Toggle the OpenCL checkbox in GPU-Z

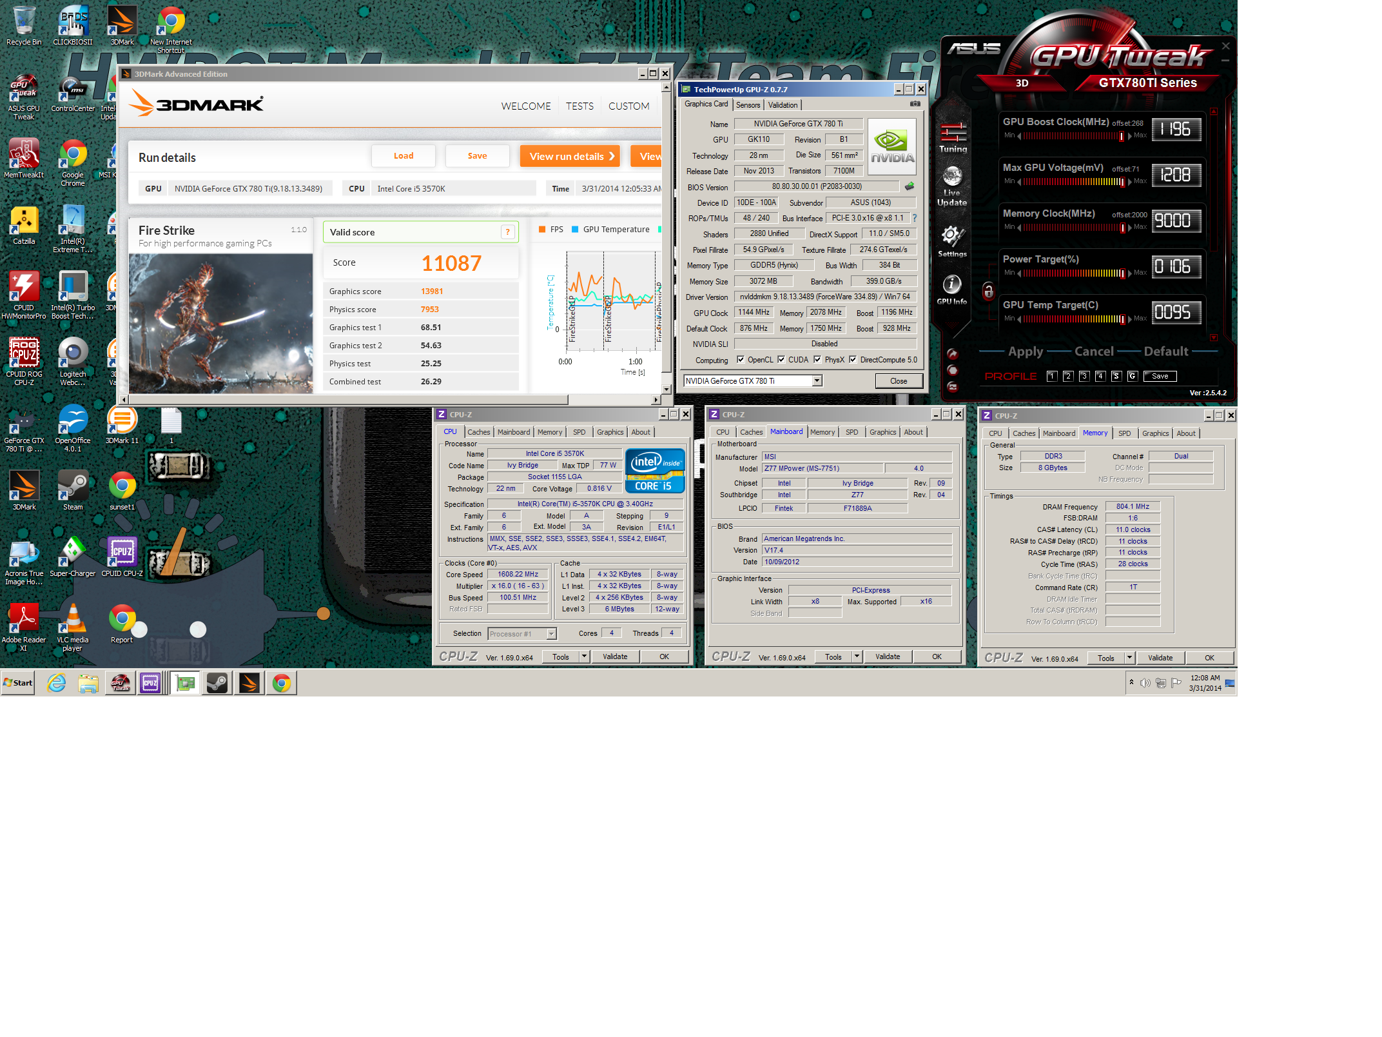[x=740, y=360]
